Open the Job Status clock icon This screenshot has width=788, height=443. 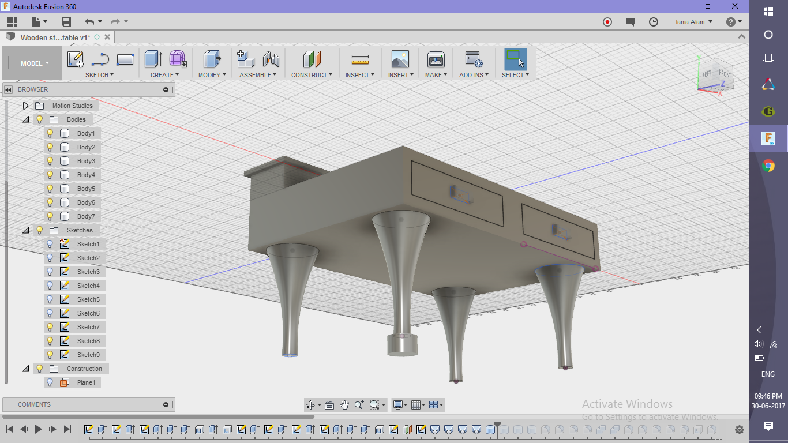click(x=654, y=22)
